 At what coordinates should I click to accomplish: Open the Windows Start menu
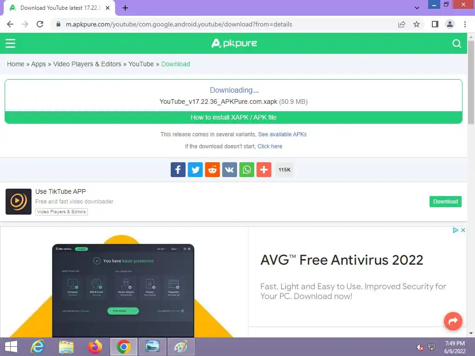[11, 347]
